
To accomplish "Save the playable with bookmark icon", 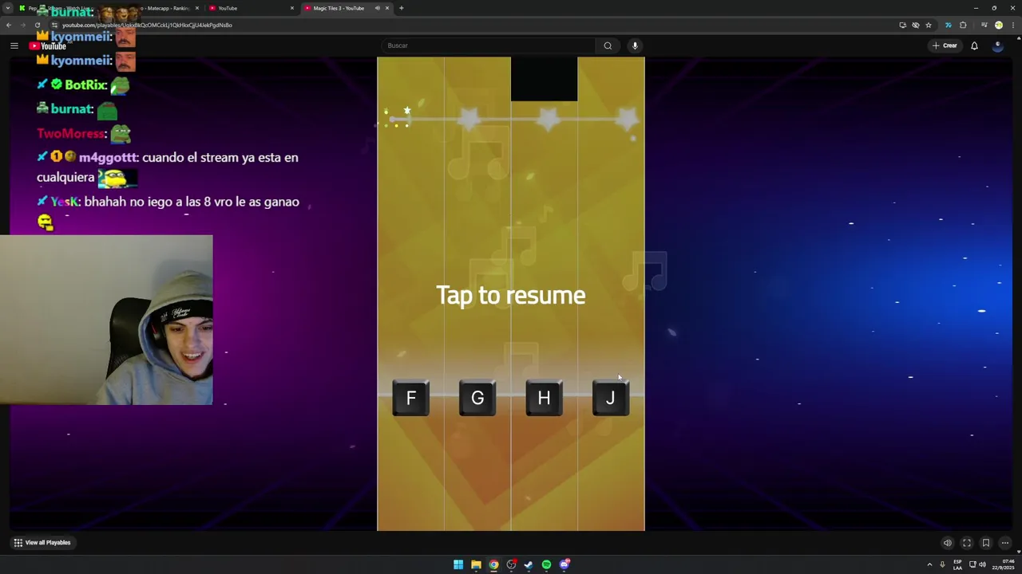I will click(x=986, y=543).
